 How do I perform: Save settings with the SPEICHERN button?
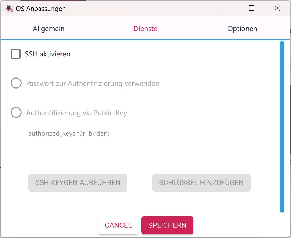(x=167, y=225)
